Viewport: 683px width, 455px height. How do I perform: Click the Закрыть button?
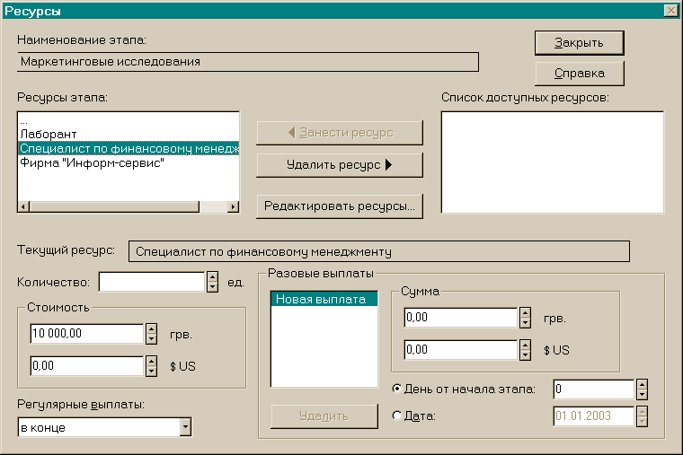click(580, 43)
